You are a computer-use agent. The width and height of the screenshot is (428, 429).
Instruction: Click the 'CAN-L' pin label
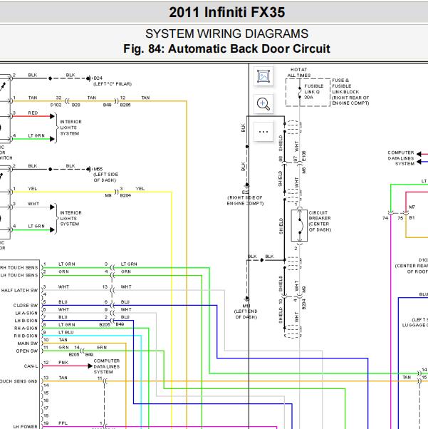tap(31, 366)
